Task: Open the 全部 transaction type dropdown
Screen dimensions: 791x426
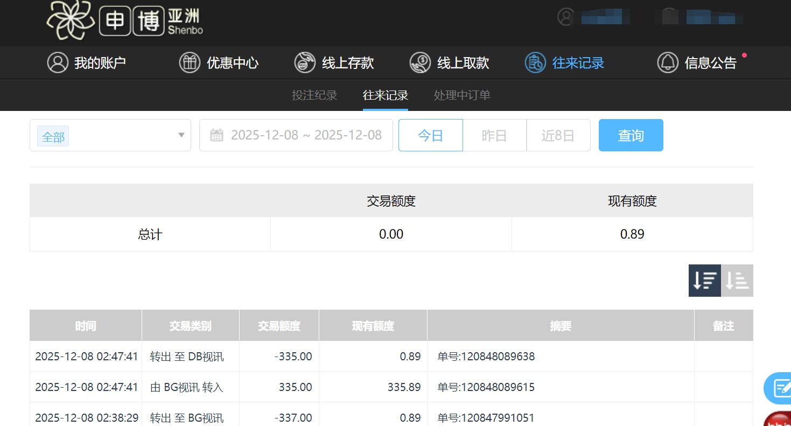Action: point(52,136)
